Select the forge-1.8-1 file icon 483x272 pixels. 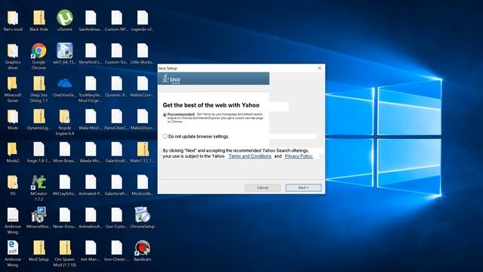tap(38, 152)
